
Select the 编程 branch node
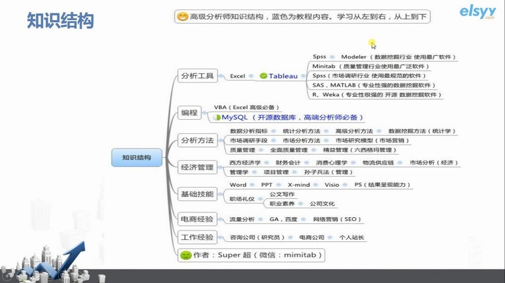(189, 112)
